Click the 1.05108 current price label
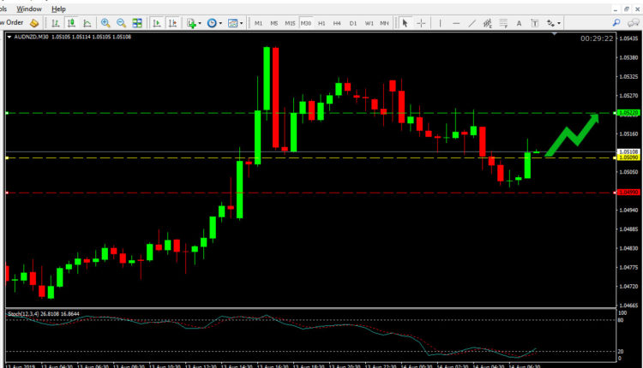Viewport: 643px width, 368px height. click(x=628, y=151)
